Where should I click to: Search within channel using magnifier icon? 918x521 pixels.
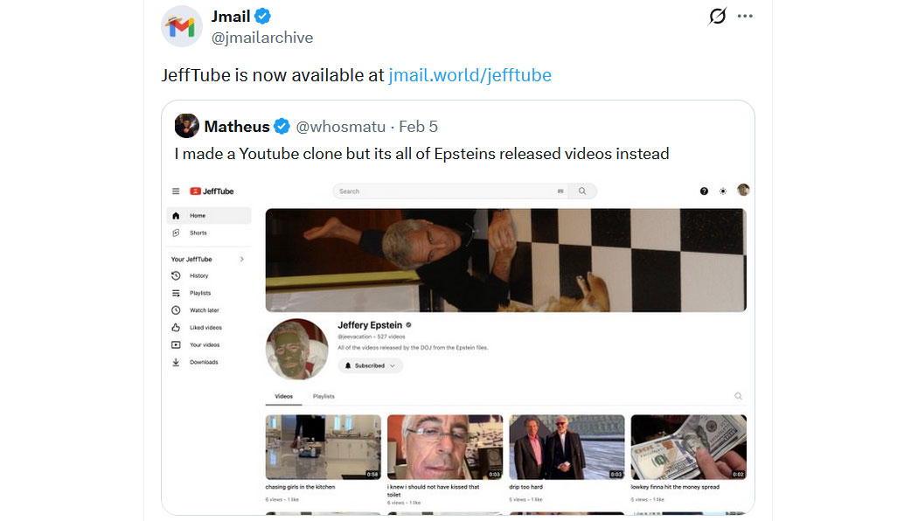pyautogui.click(x=739, y=396)
